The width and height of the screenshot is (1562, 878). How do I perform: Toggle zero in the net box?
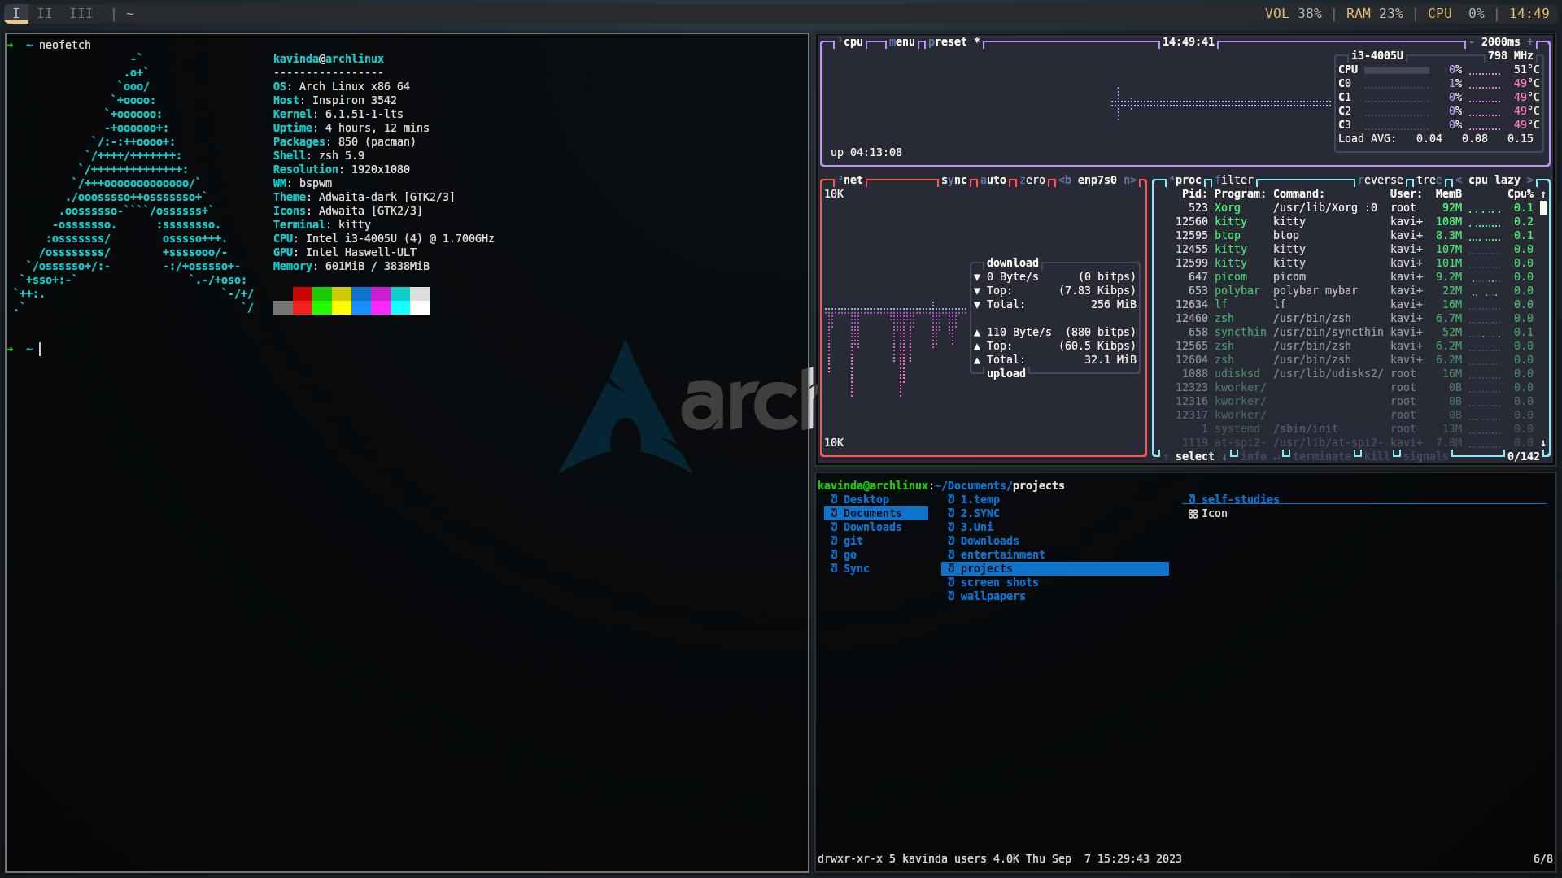[x=1032, y=180]
